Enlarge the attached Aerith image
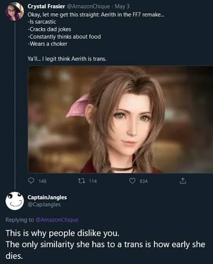Image resolution: width=213 pixels, height=264 pixels. 120,119
